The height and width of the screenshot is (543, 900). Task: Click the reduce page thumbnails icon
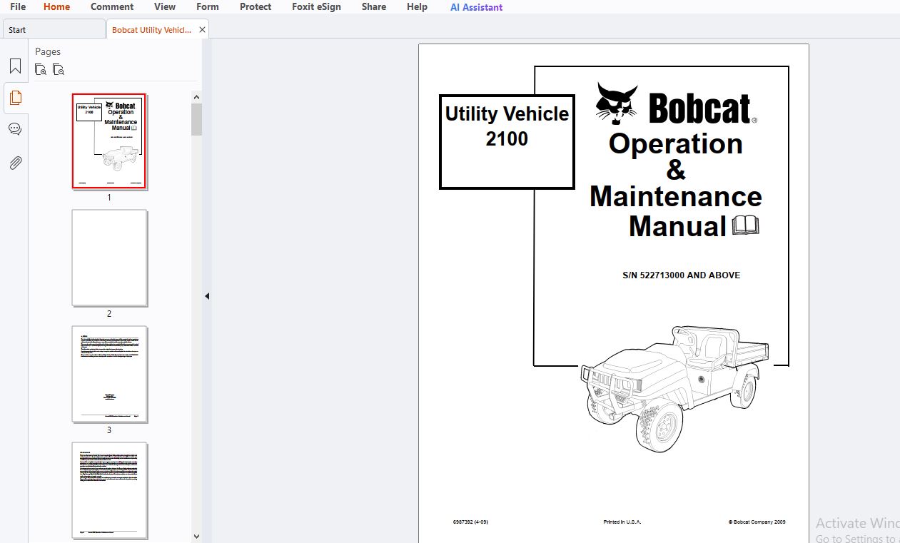click(59, 69)
